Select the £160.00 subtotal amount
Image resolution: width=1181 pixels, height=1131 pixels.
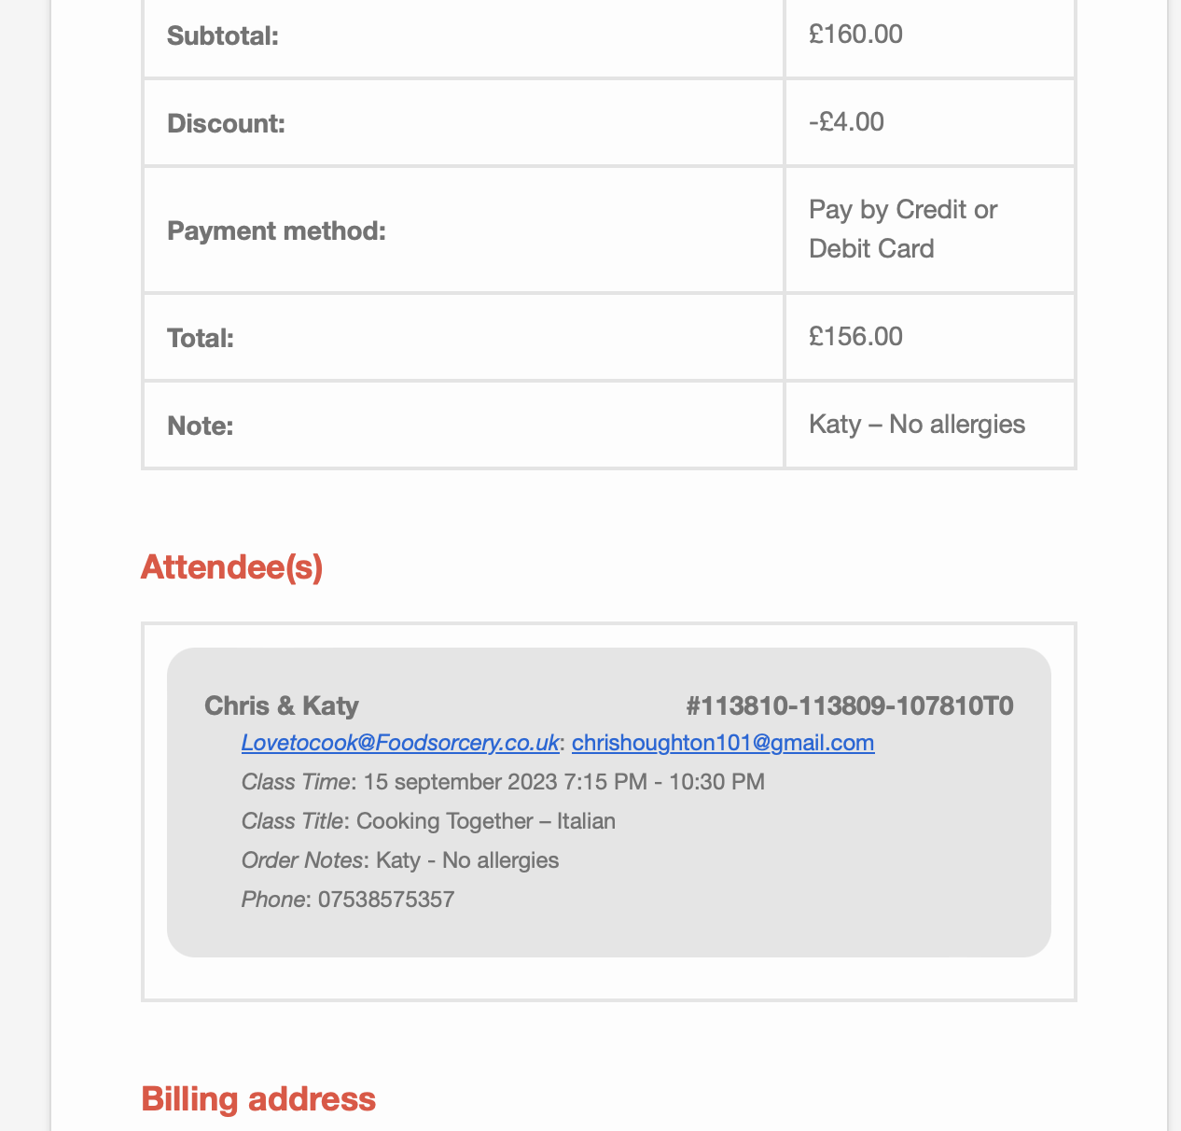point(856,35)
